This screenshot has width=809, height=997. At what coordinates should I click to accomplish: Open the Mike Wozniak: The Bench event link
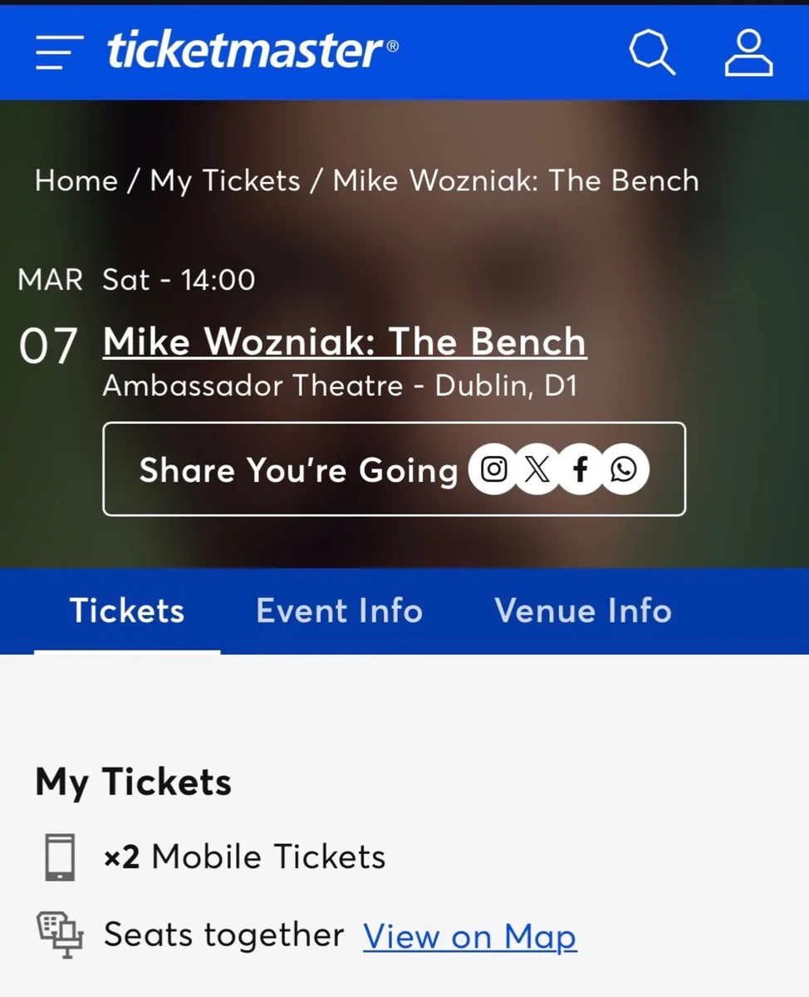pos(344,341)
